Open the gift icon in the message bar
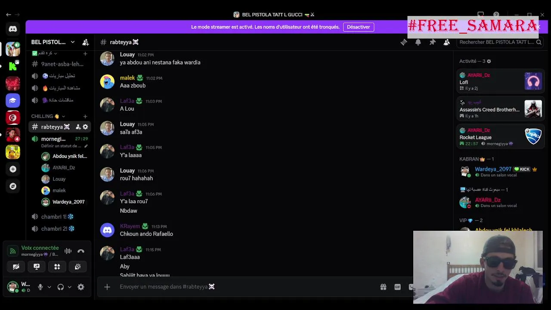This screenshot has width=551, height=310. coord(383,287)
